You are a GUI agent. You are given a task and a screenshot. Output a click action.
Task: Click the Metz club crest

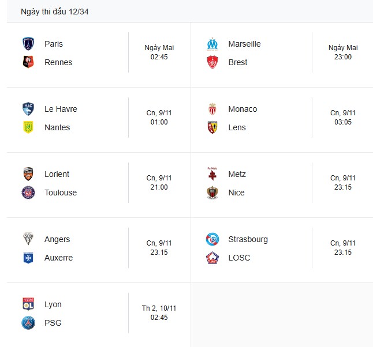pyautogui.click(x=212, y=174)
